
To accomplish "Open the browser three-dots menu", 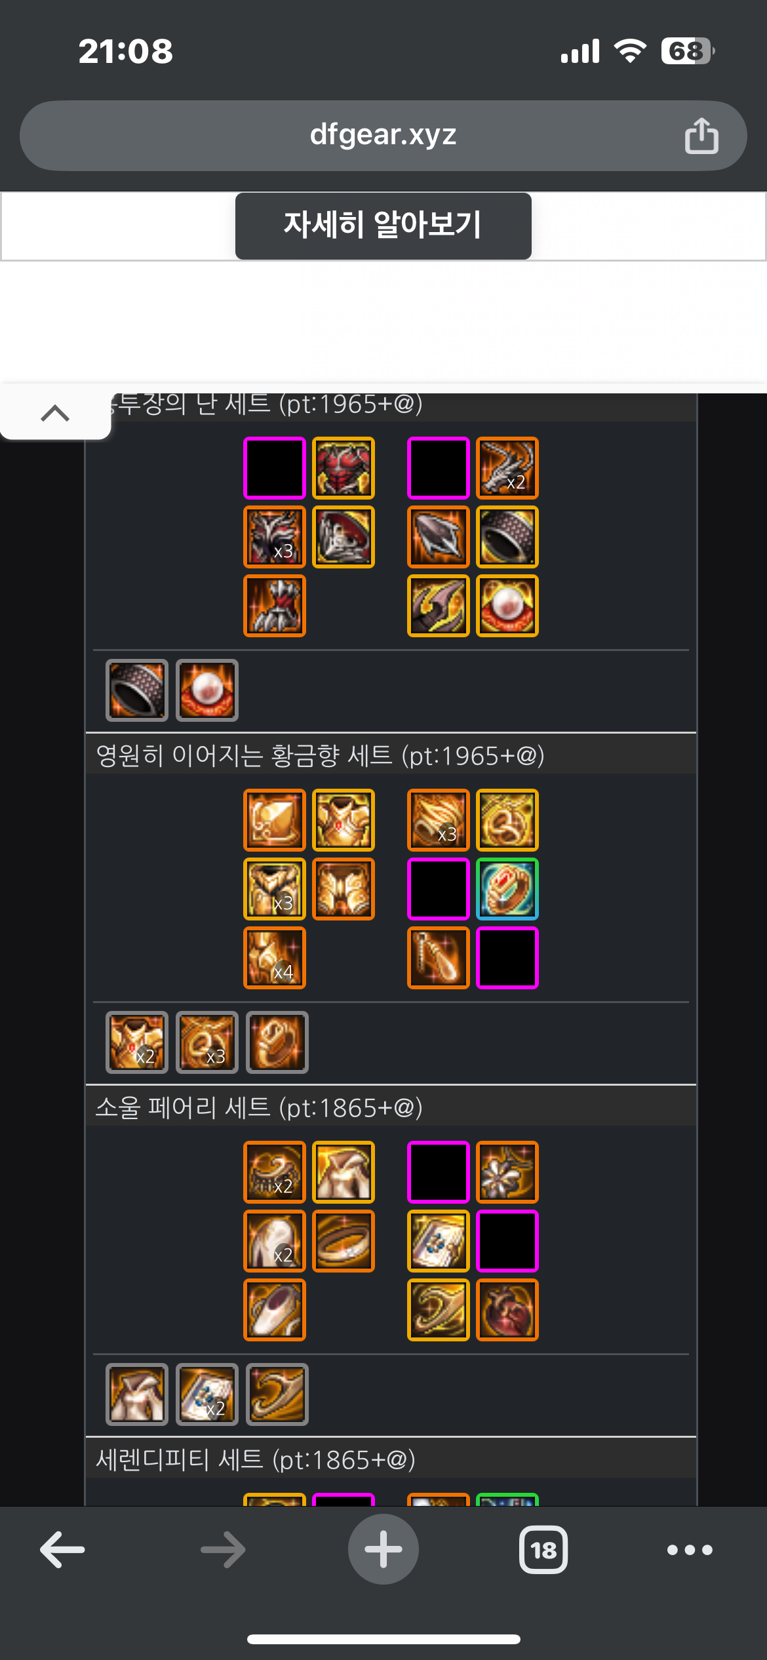I will coord(690,1550).
